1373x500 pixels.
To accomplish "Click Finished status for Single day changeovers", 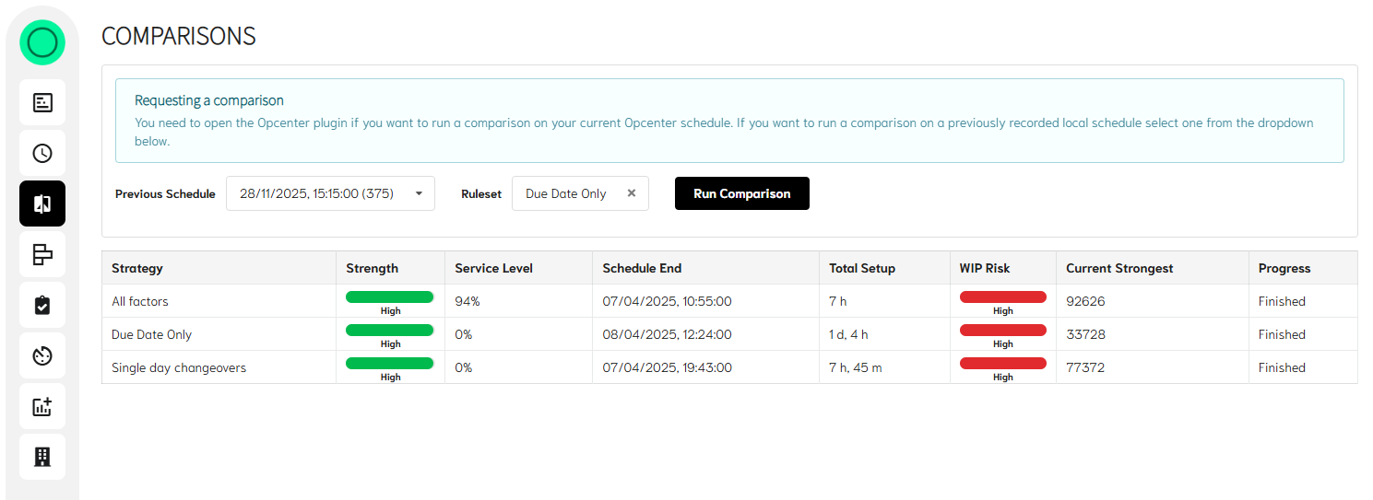I will point(1282,367).
